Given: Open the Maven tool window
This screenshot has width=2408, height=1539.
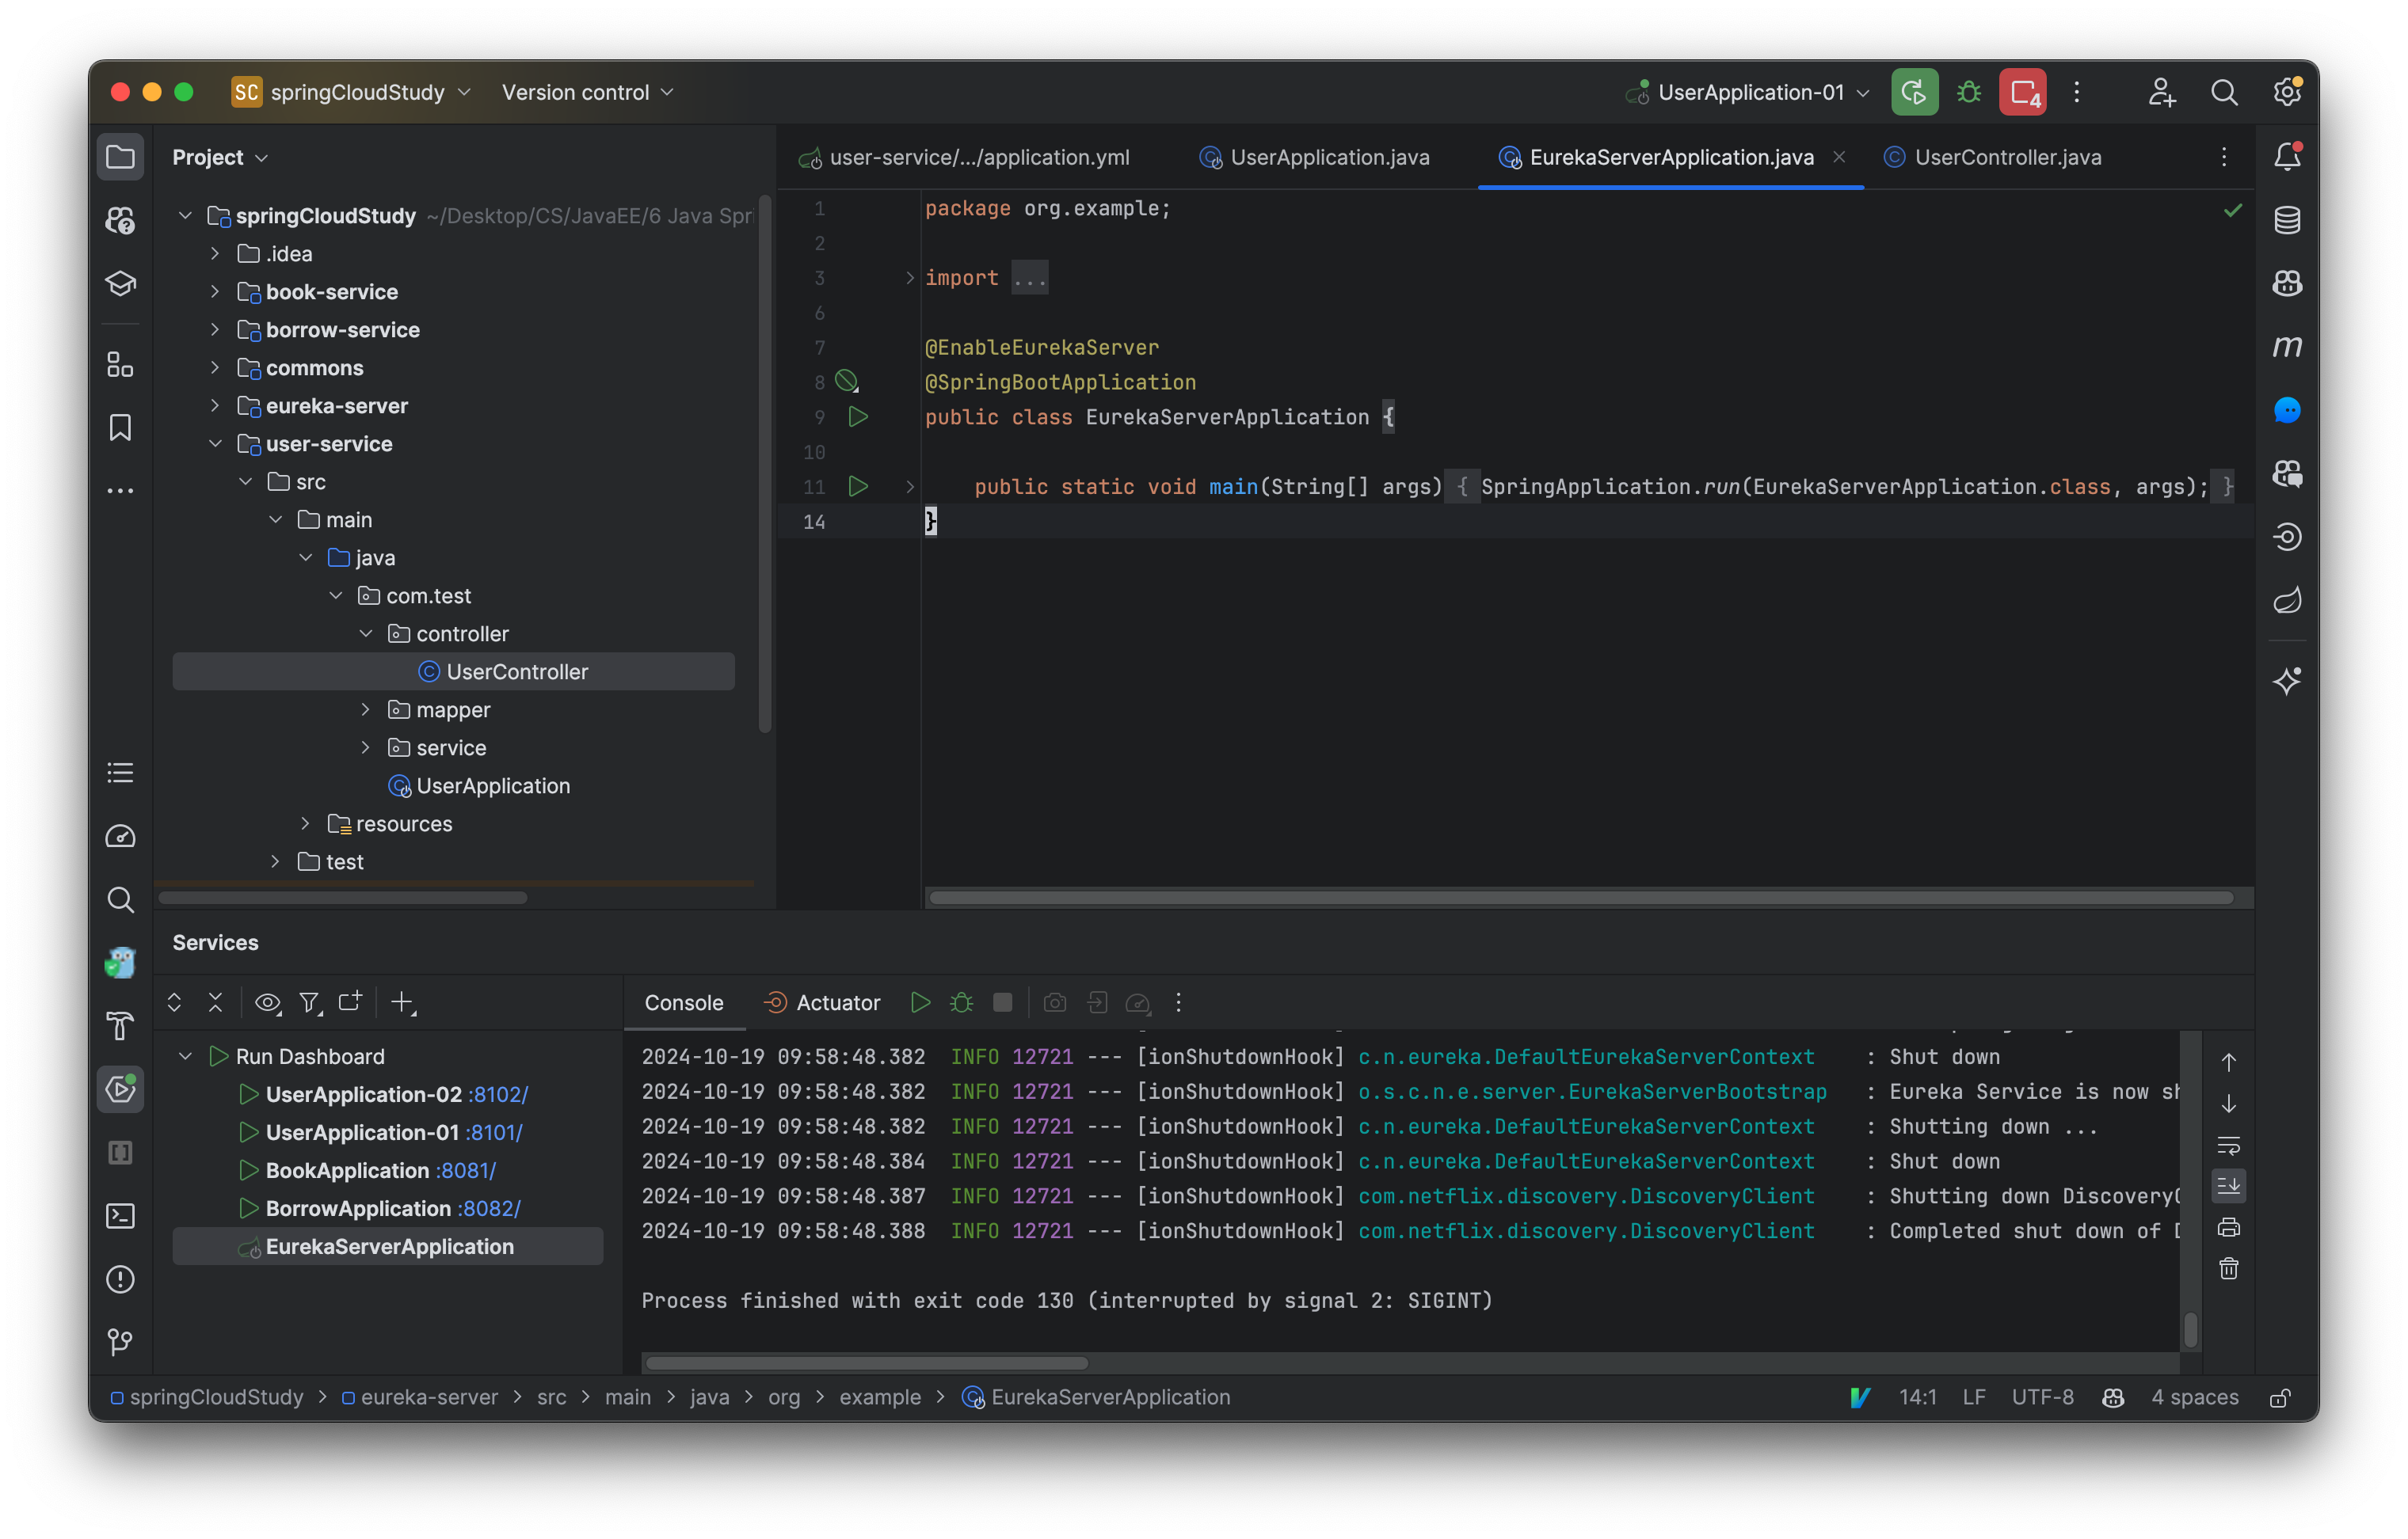Looking at the screenshot, I should (2287, 347).
